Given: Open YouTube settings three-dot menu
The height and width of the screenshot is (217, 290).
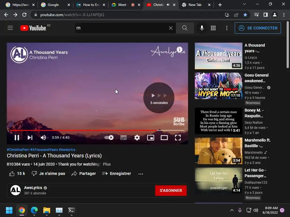Looking at the screenshot, I should tap(227, 28).
